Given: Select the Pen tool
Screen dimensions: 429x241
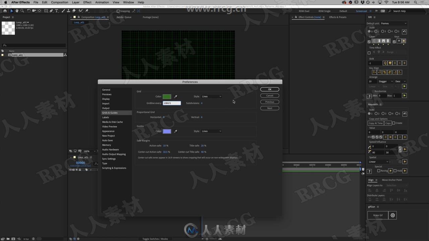Looking at the screenshot, I should (51, 11).
